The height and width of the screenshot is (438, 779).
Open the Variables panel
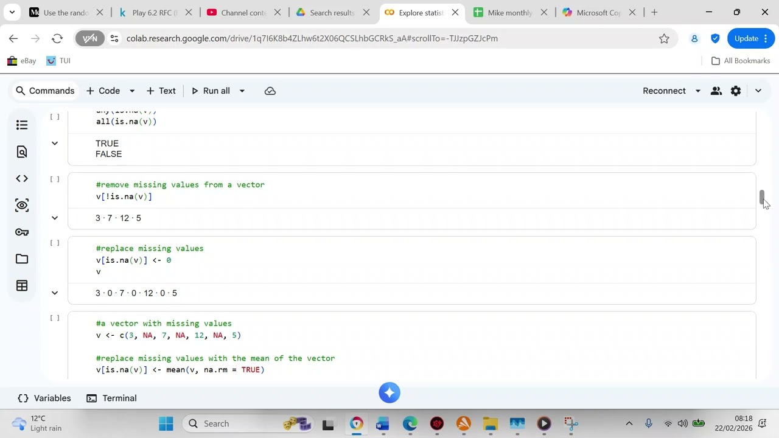point(44,398)
